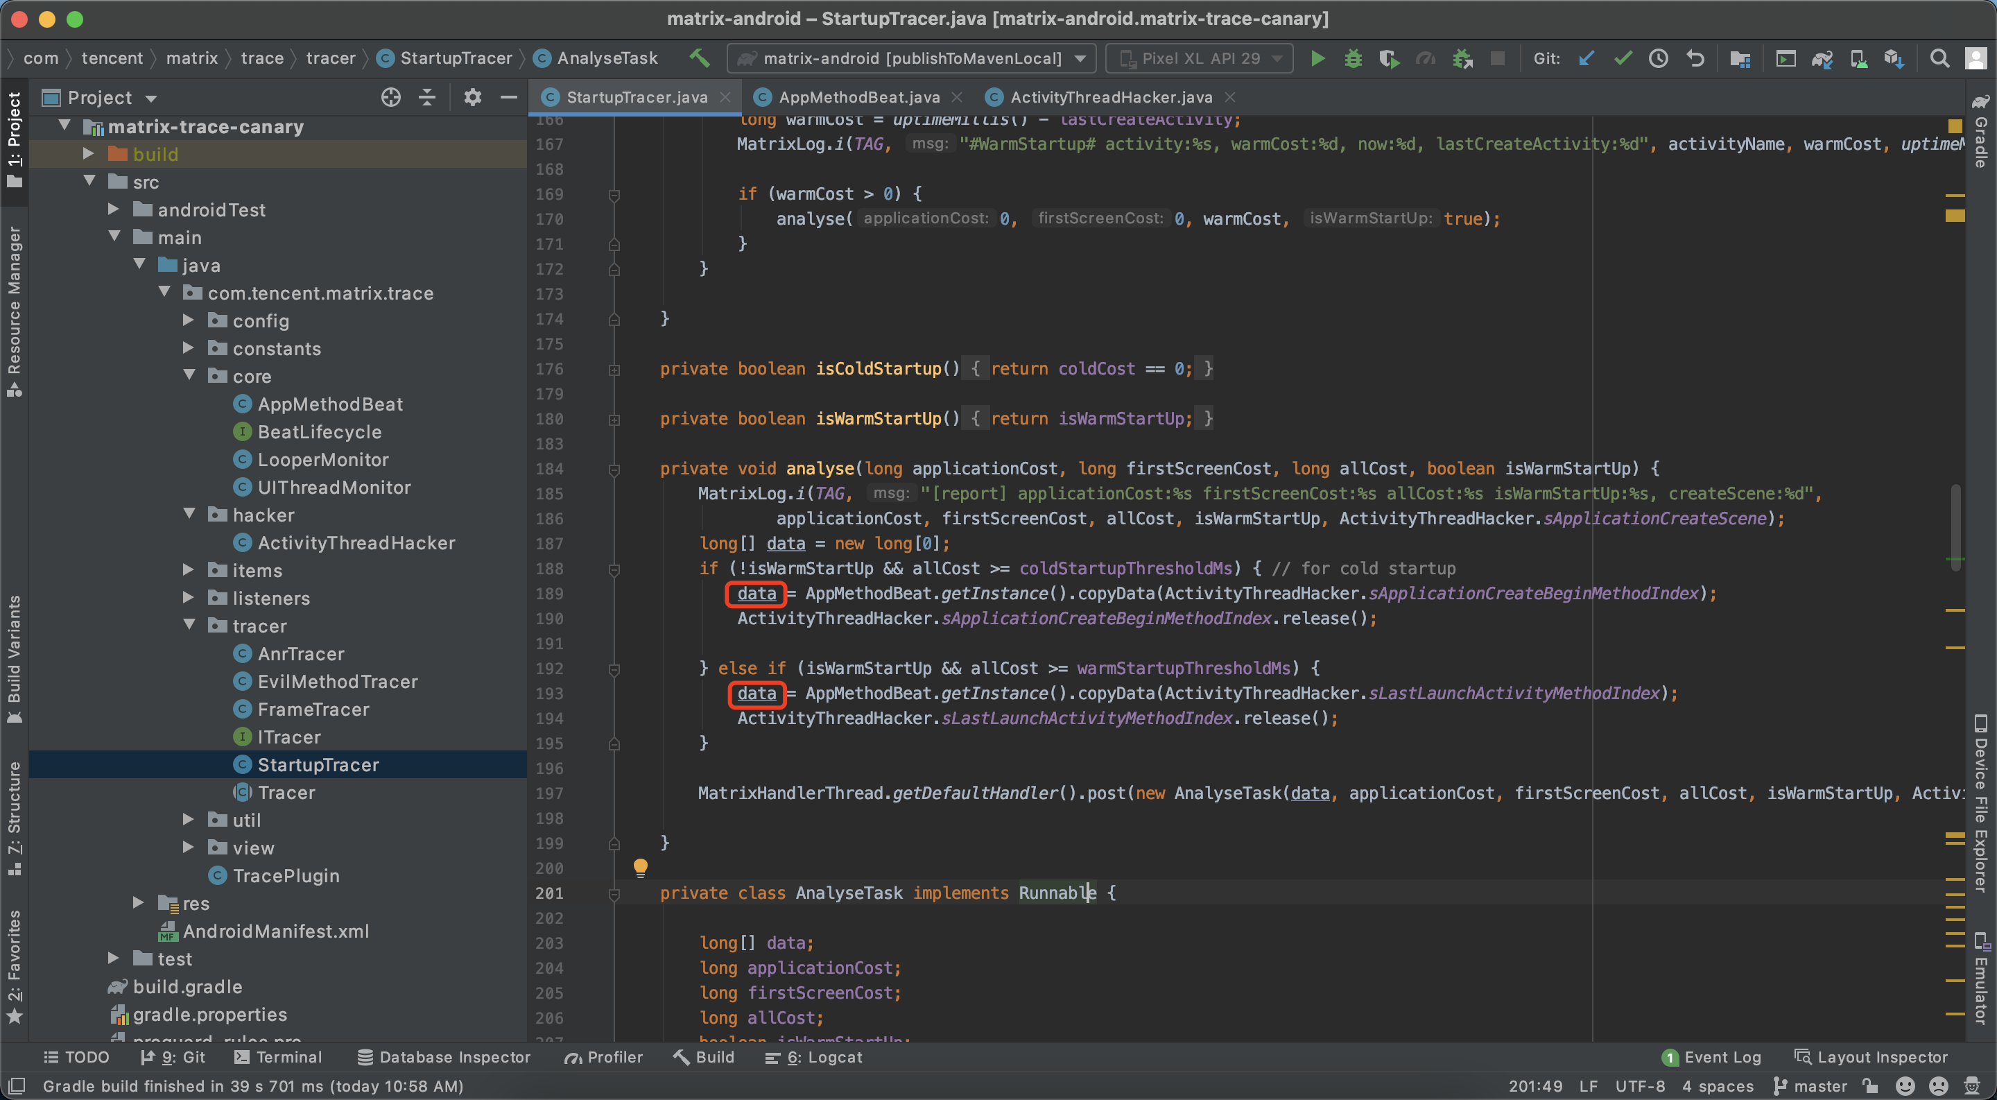Toggle fold on AnalyseTask class line

614,893
